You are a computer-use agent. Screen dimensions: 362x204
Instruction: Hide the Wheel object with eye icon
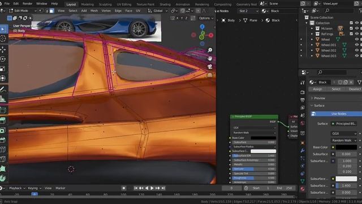tap(357, 39)
